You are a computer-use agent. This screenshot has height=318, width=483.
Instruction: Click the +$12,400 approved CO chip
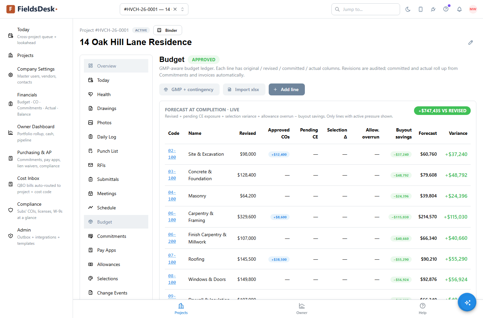[279, 154]
